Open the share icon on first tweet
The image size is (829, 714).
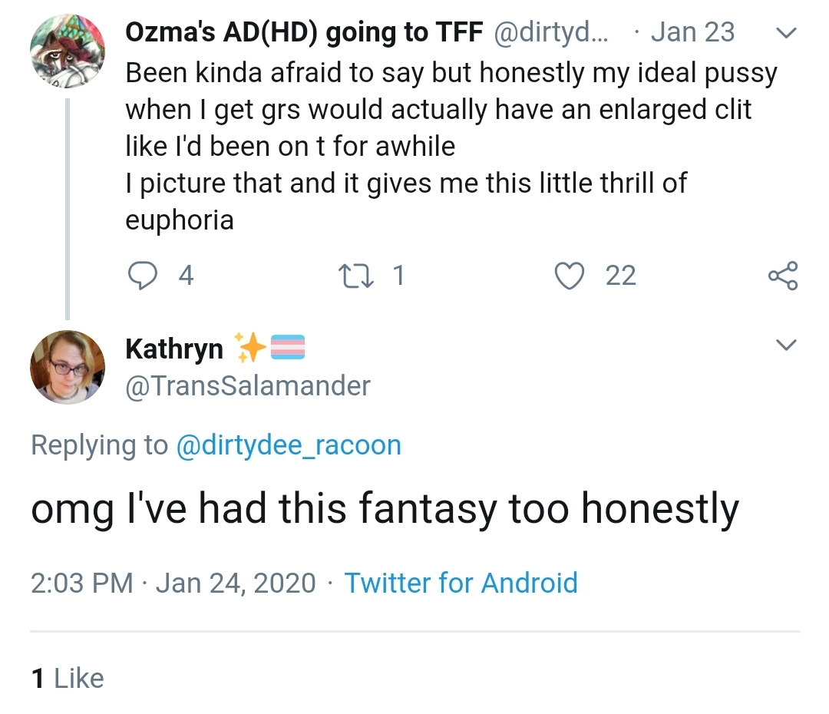(783, 276)
